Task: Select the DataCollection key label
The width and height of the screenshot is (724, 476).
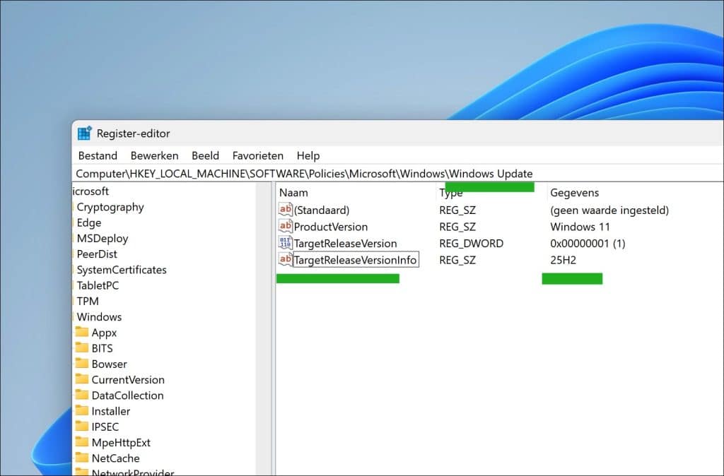Action: point(127,395)
